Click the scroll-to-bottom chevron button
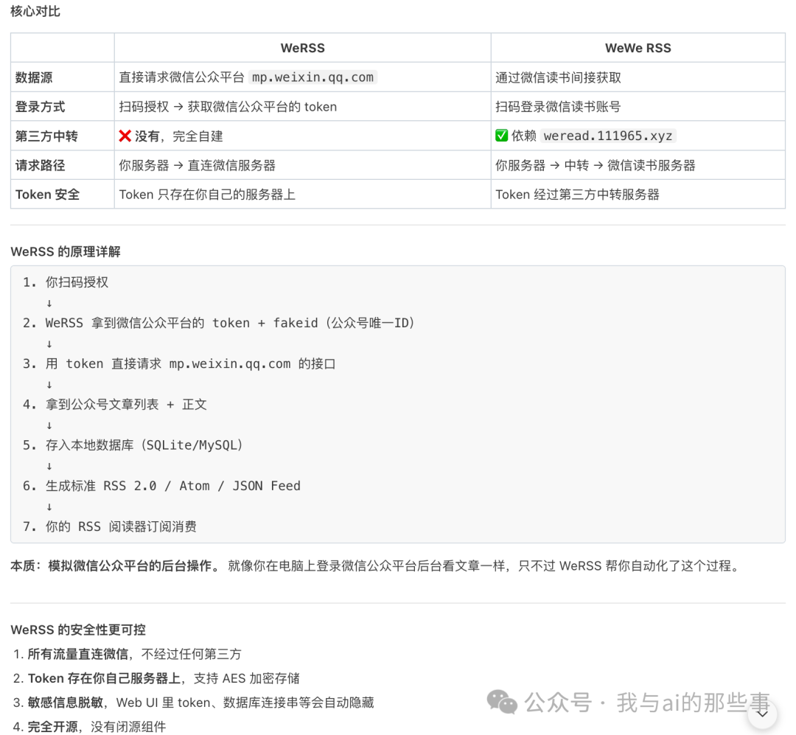 coord(762,714)
